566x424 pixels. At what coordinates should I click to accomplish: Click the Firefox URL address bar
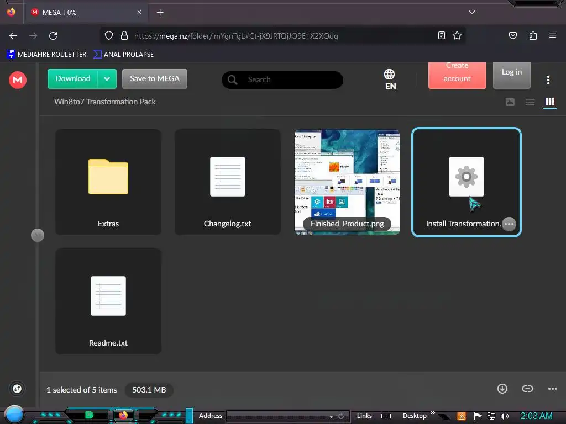(x=282, y=36)
